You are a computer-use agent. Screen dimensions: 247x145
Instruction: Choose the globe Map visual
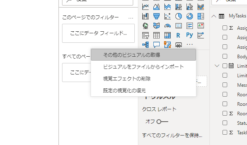point(145,26)
